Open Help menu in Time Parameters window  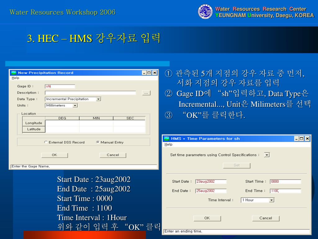coord(168,144)
